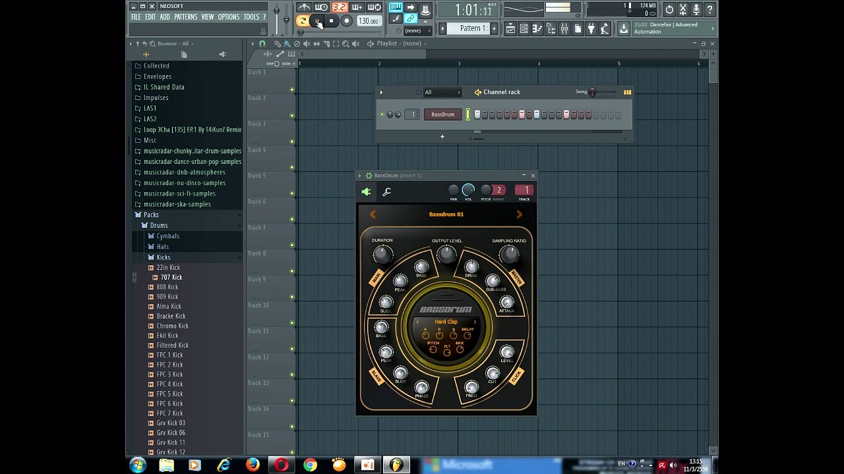Click the stop playback button
Viewport: 844px width, 474px height.
(x=332, y=21)
